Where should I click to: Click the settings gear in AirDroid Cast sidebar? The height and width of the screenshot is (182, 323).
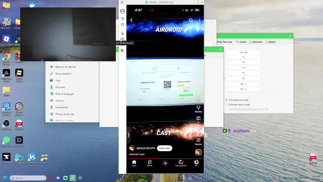pyautogui.click(x=122, y=25)
